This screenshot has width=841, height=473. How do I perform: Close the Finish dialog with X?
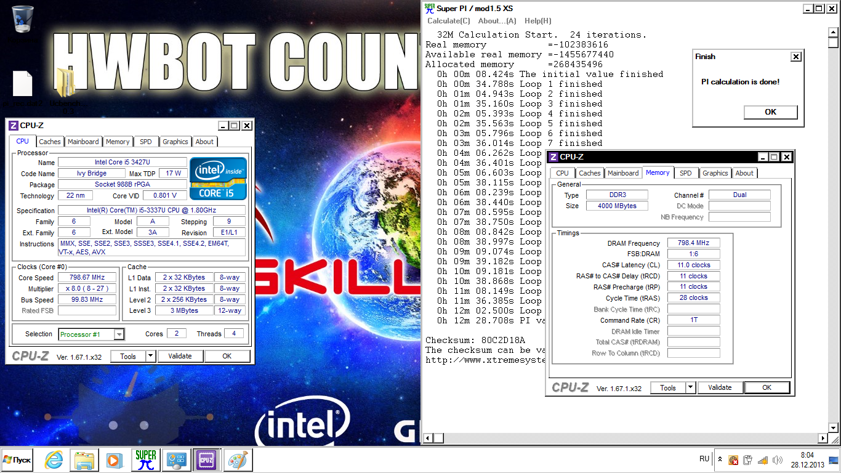(796, 57)
